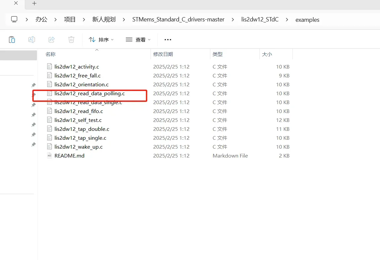Expand chevron after 新人规划 in breadcrumb

click(124, 19)
